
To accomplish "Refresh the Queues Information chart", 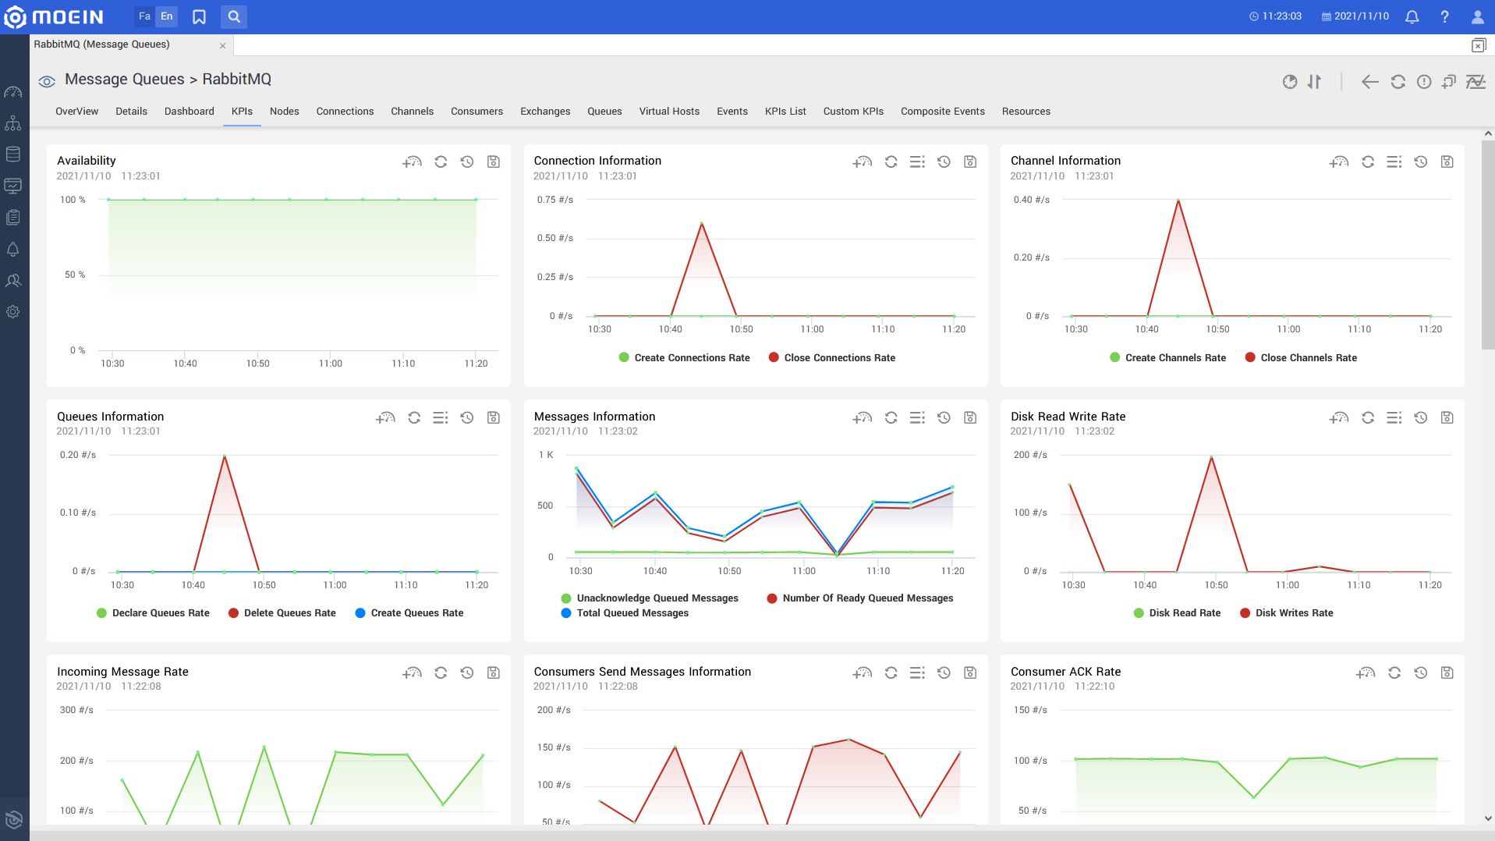I will [414, 417].
